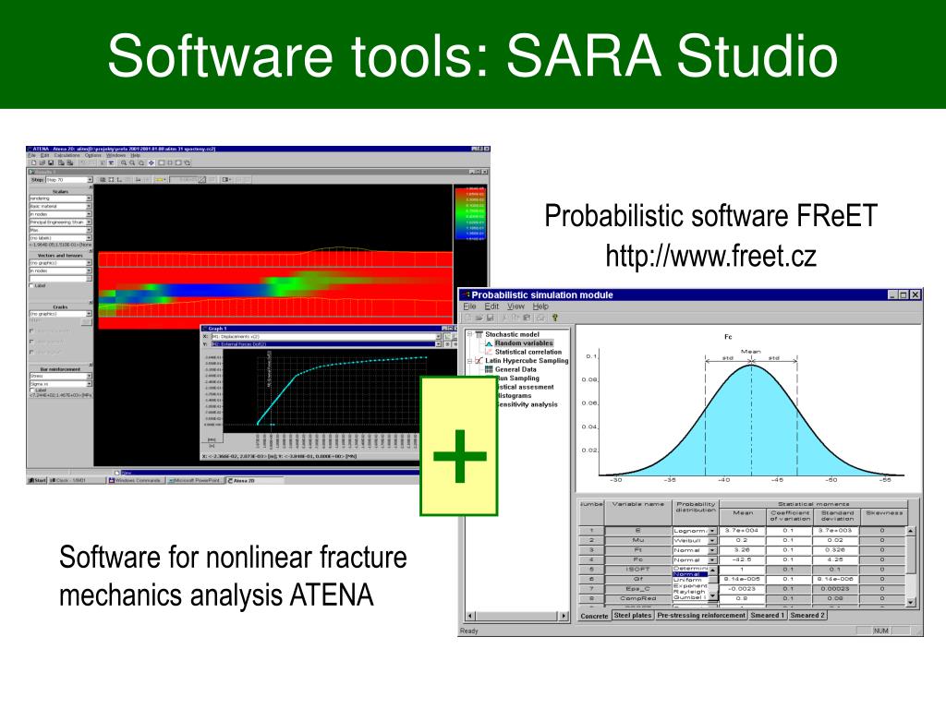Screen dimensions: 946x709
Task: Open Edit menu in Probabilistic simulation module
Action: 491,306
